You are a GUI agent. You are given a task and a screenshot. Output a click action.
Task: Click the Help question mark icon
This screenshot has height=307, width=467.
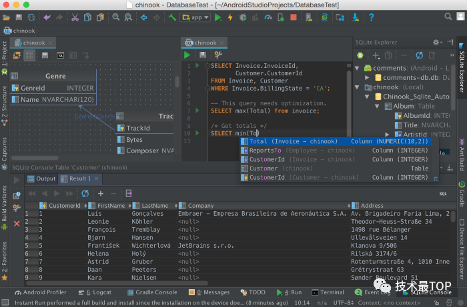tap(371, 17)
